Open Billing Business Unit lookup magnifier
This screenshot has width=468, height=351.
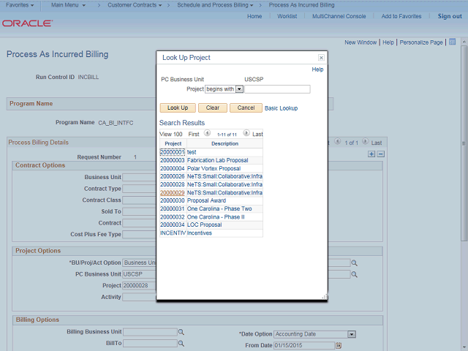(181, 332)
